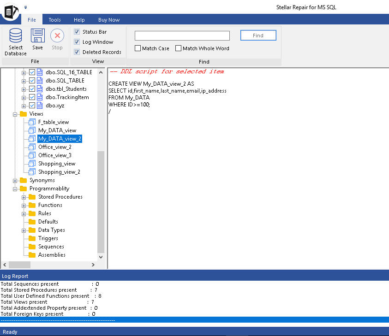The width and height of the screenshot is (389, 336).
Task: Disable the Deleted Records checkbox
Action: pos(77,52)
